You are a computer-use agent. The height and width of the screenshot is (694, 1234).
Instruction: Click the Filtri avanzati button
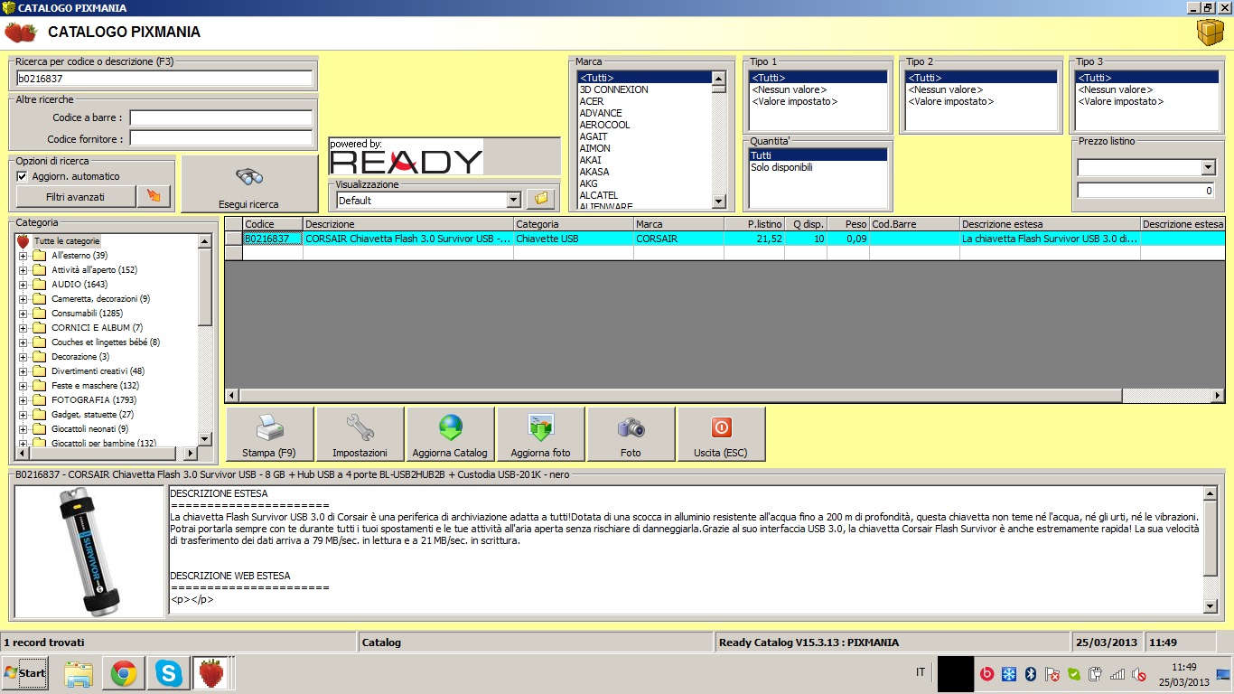click(76, 196)
